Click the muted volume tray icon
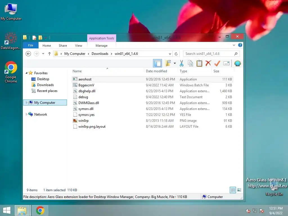 (x=248, y=211)
